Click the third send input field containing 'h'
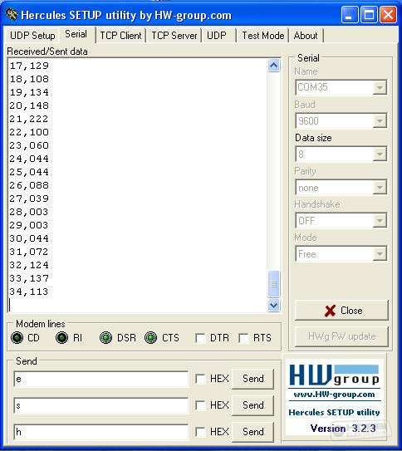402x451 pixels. 101,432
